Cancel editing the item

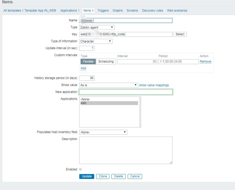135,176
